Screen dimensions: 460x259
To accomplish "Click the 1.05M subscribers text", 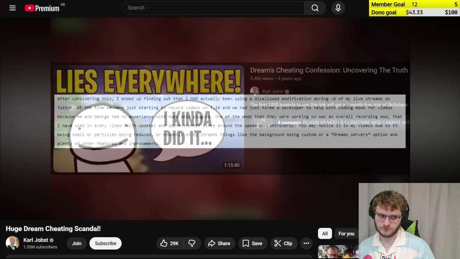I will (40, 247).
